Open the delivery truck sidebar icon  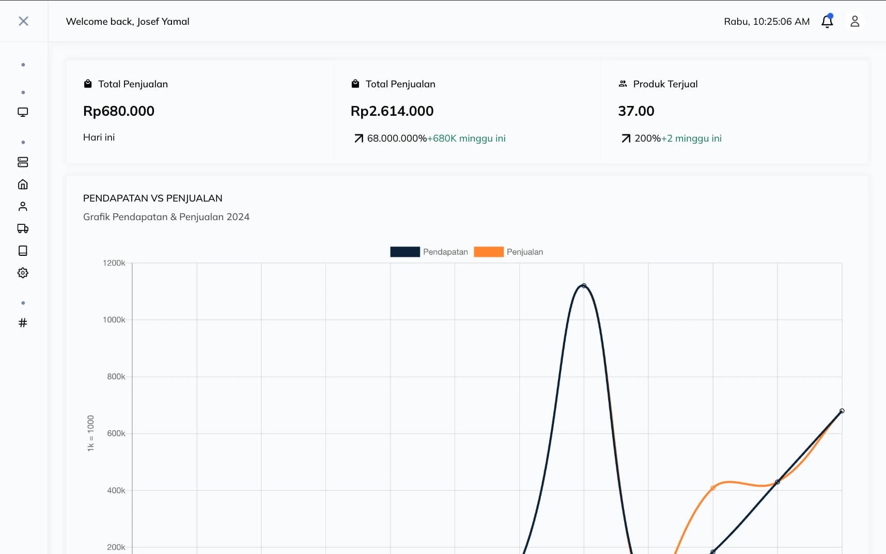click(x=23, y=228)
